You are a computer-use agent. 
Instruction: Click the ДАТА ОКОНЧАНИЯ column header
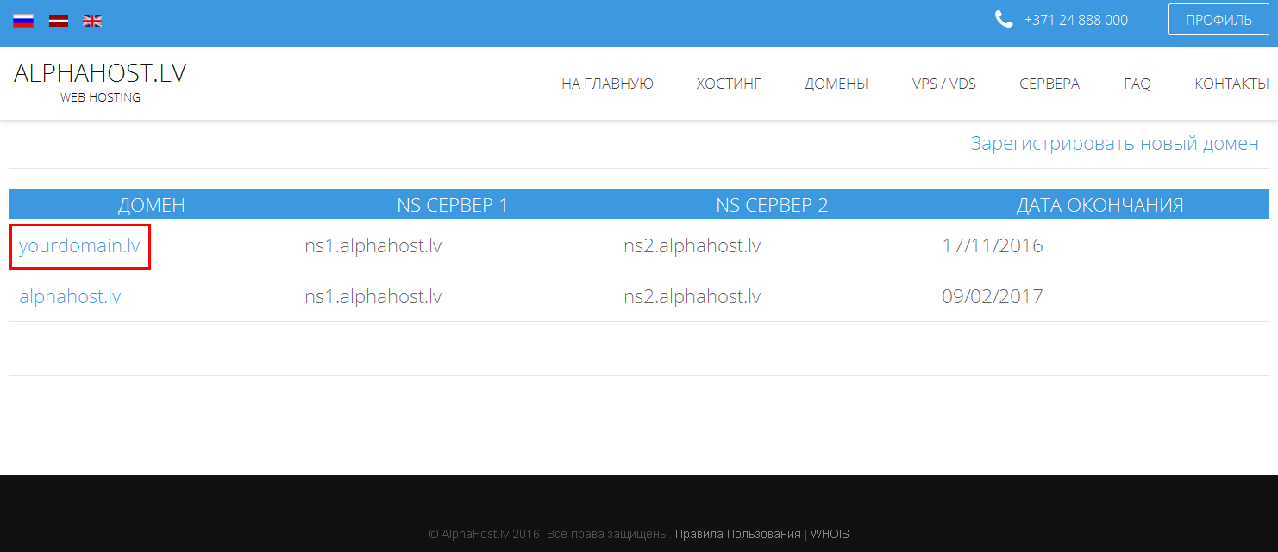1100,205
